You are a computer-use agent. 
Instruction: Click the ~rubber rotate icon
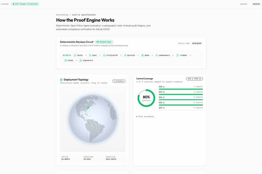coord(177,55)
